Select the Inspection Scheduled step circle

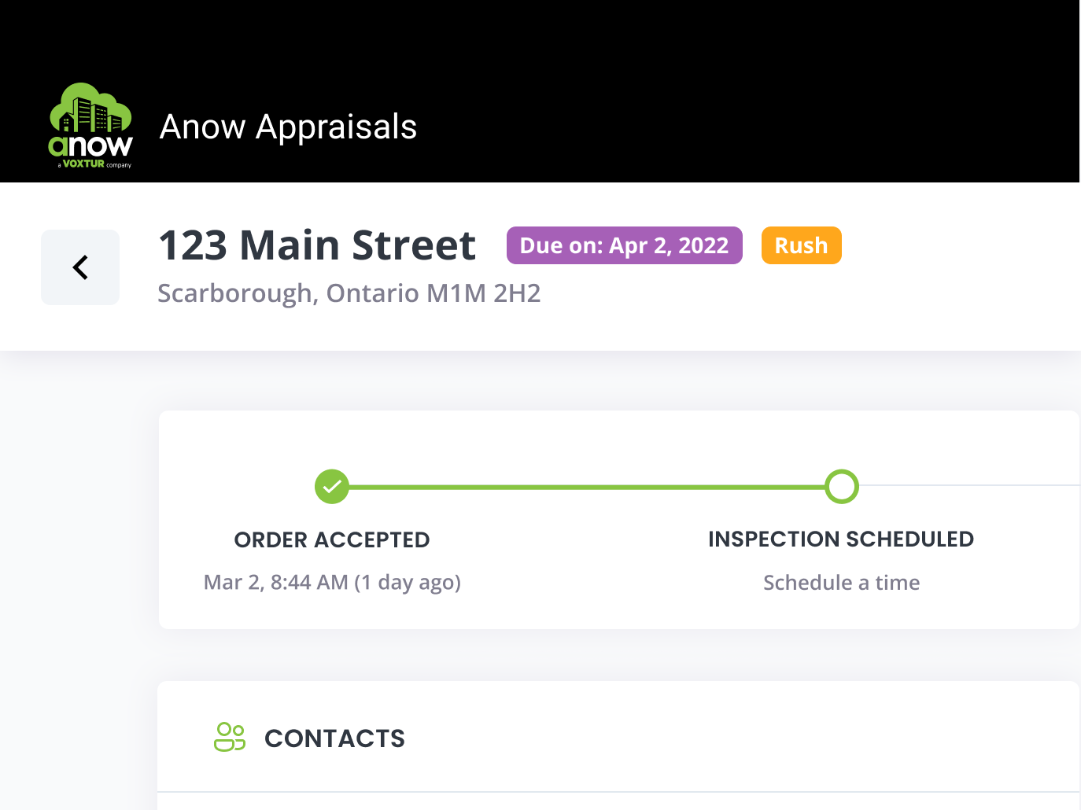point(842,487)
